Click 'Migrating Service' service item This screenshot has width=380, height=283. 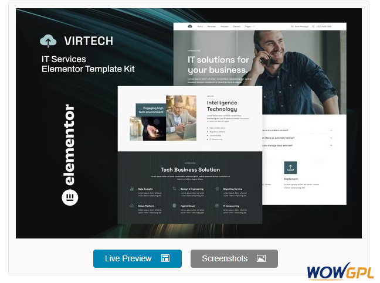click(233, 189)
